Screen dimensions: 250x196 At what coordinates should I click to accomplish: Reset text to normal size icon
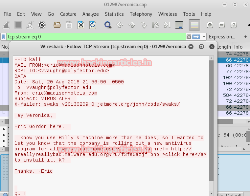(234, 25)
